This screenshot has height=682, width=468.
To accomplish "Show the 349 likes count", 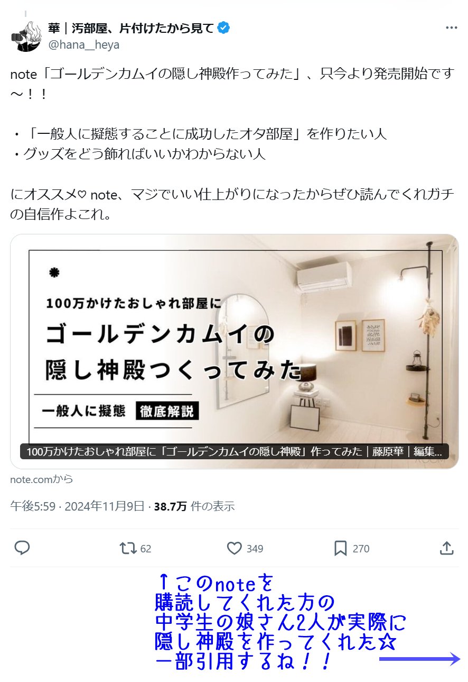I will click(255, 549).
